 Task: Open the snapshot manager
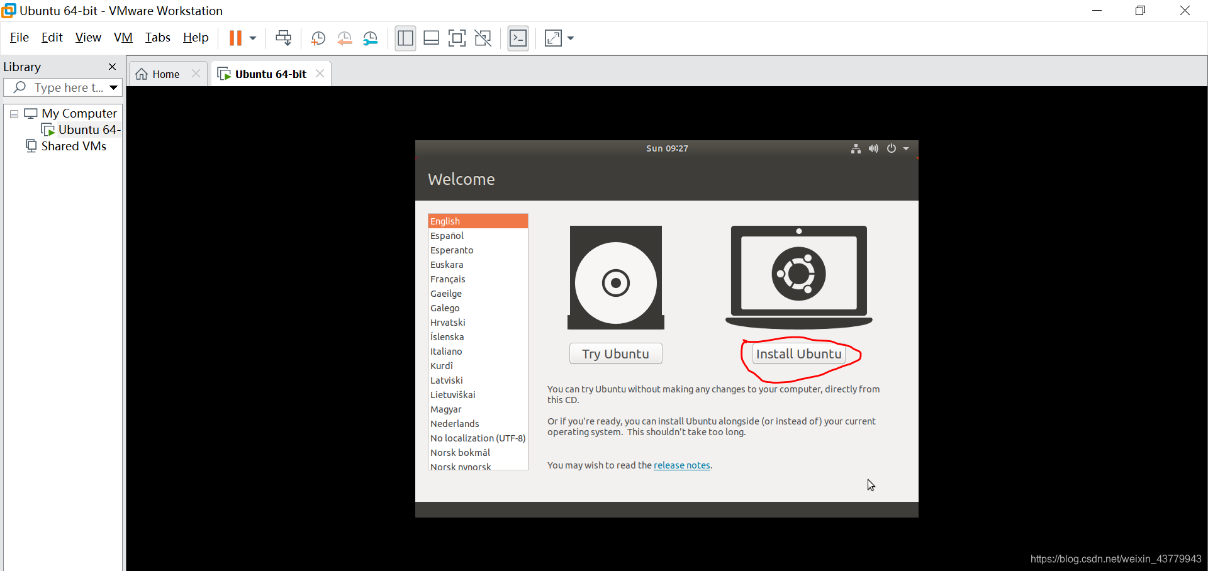(371, 38)
